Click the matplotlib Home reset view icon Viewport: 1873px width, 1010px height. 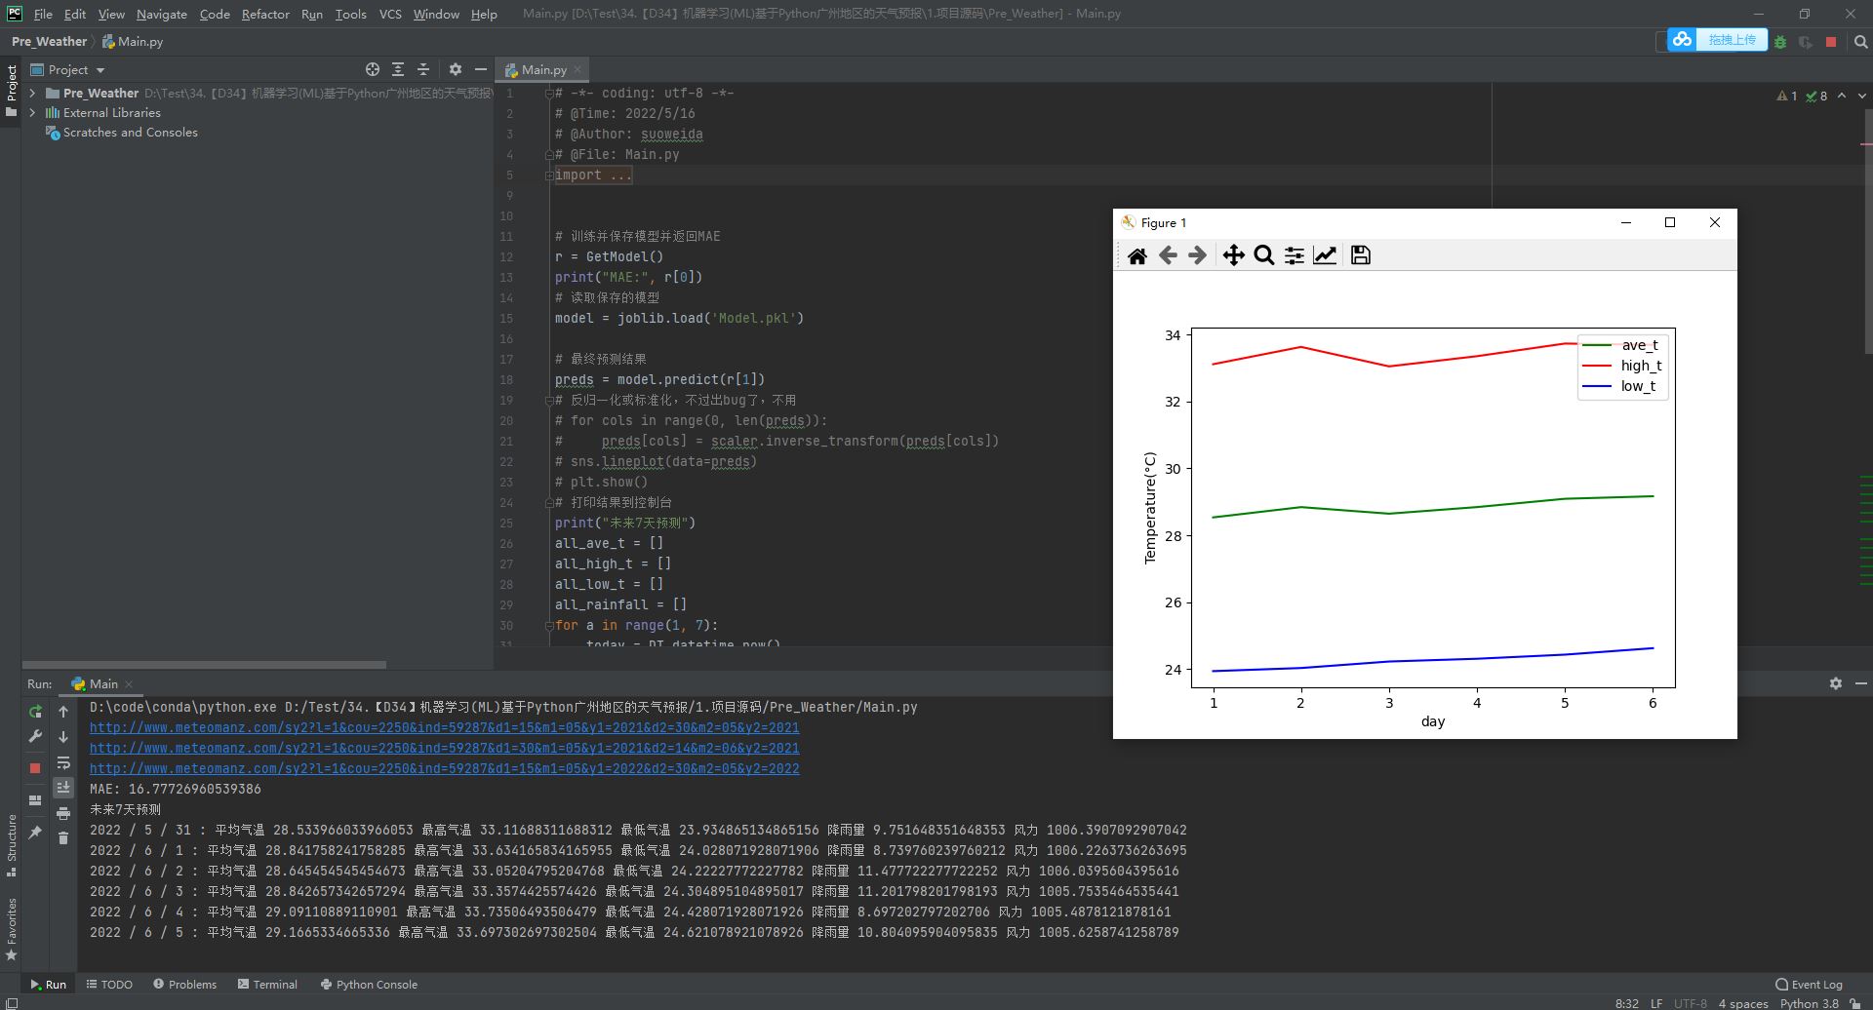1137,255
